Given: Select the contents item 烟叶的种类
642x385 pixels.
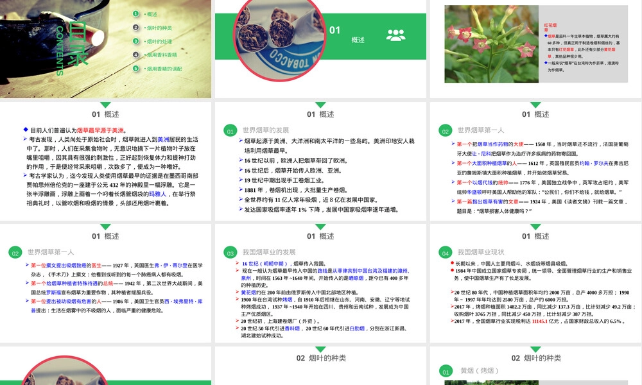Looking at the screenshot, I should coord(159,28).
